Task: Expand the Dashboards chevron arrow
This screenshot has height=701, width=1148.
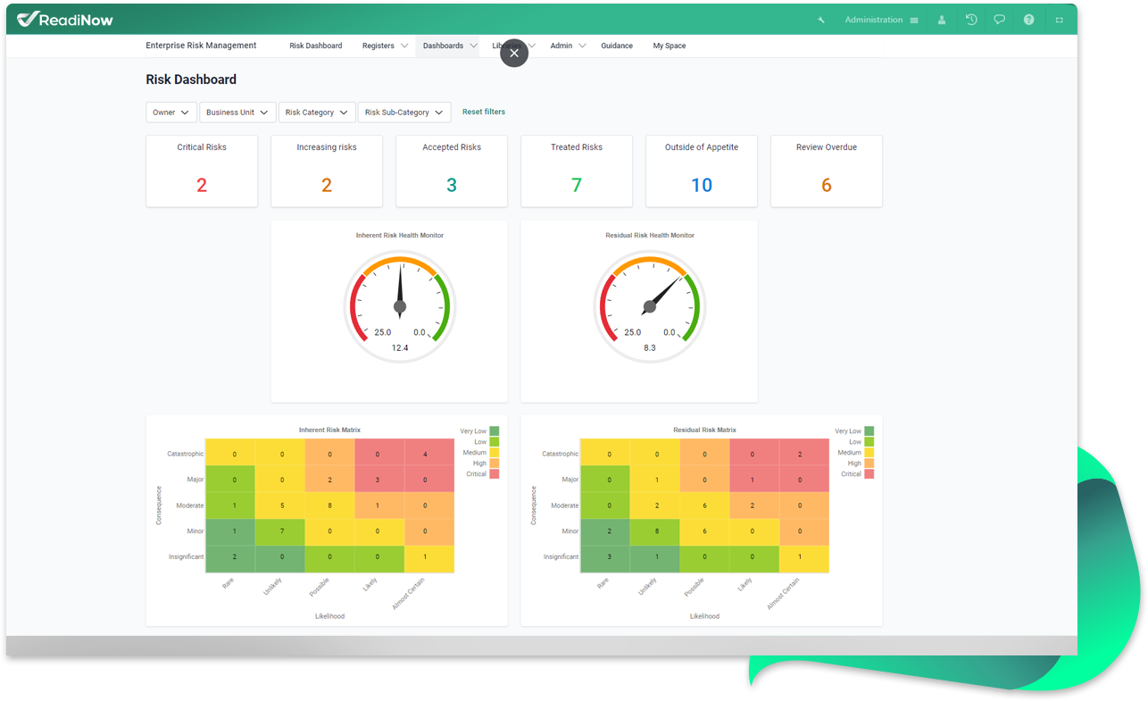Action: (473, 46)
